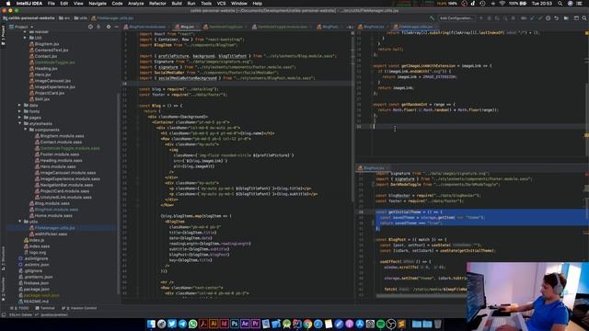Click the VCS history clock icon
Screen dimensions: 589x331
(549, 18)
